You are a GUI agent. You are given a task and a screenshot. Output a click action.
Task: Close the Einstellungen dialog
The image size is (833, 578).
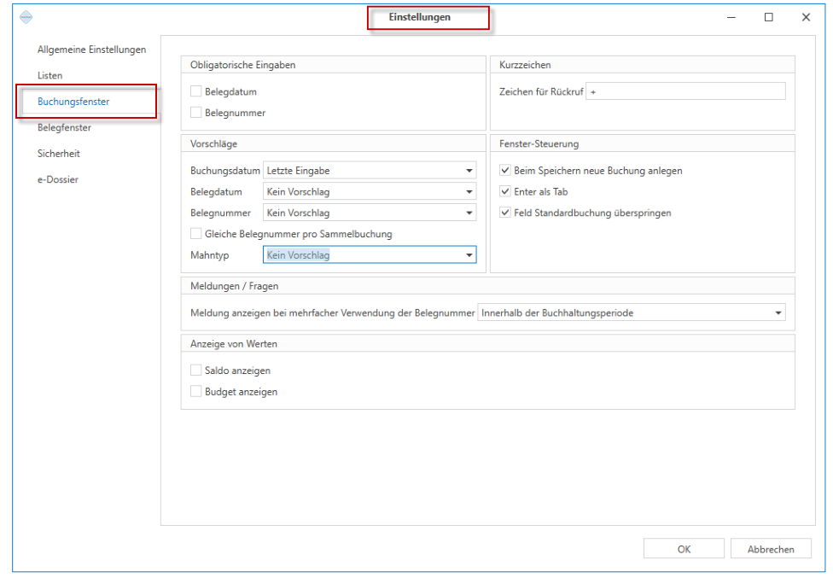[x=806, y=18]
